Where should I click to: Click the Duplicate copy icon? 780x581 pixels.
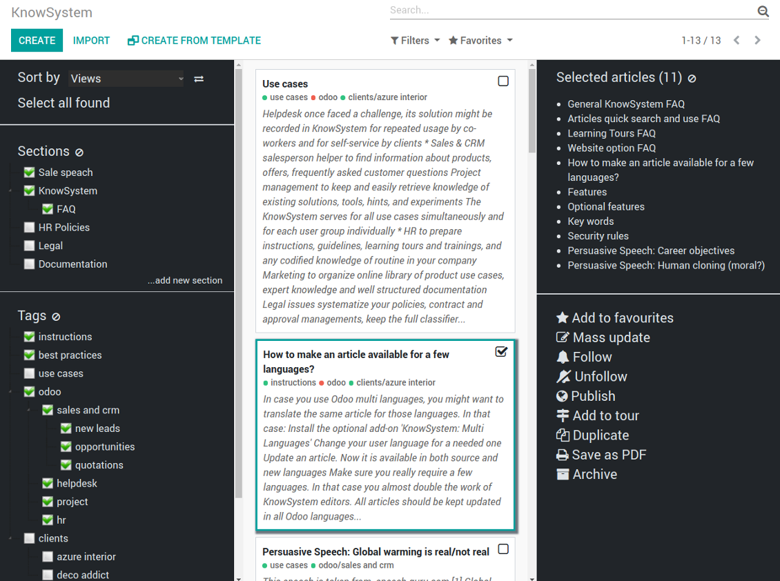(x=562, y=435)
